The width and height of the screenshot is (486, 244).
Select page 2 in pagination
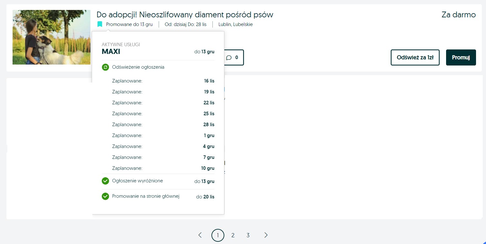click(233, 235)
